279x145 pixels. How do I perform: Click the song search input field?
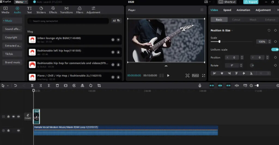pos(68,21)
